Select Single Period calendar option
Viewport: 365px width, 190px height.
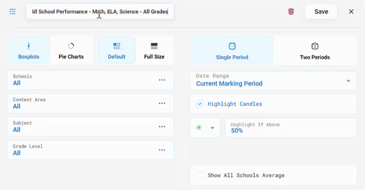(x=232, y=50)
